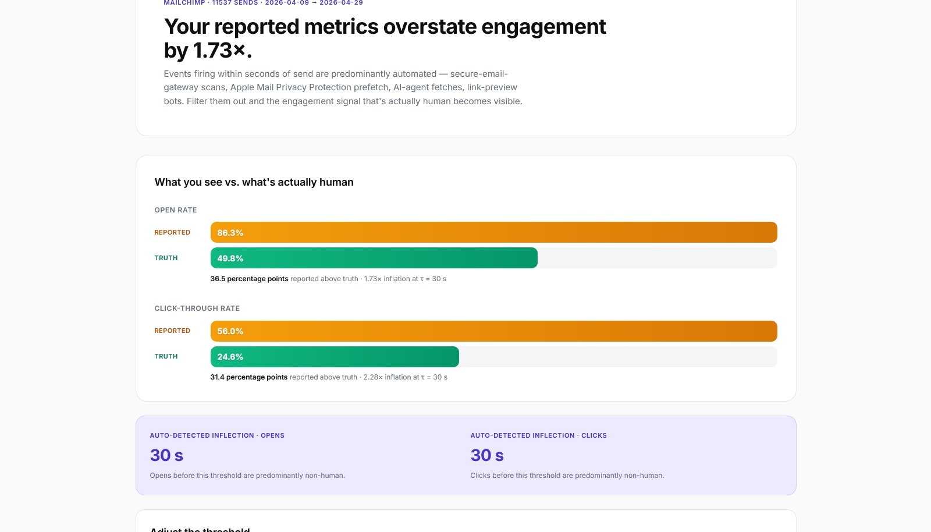The width and height of the screenshot is (931, 532).
Task: Click the reported click-through bar showing 56.0%
Action: 493,331
